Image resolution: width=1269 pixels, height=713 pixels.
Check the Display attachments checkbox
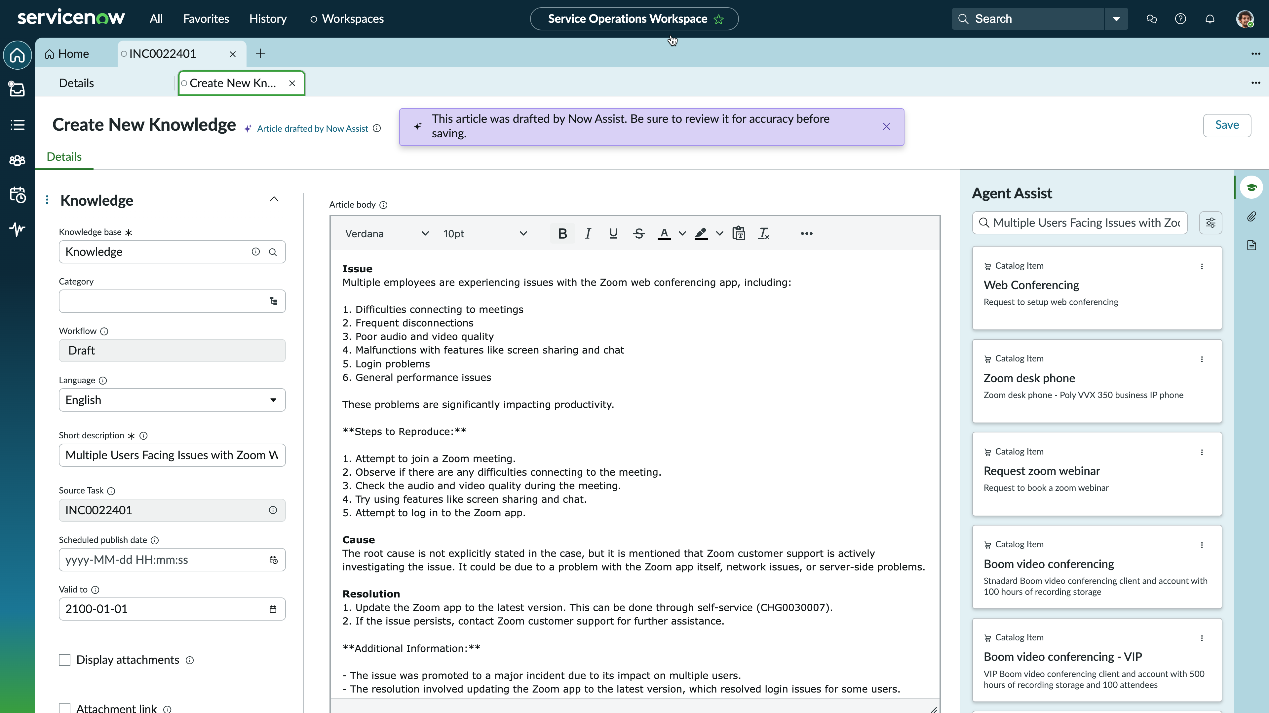point(64,660)
